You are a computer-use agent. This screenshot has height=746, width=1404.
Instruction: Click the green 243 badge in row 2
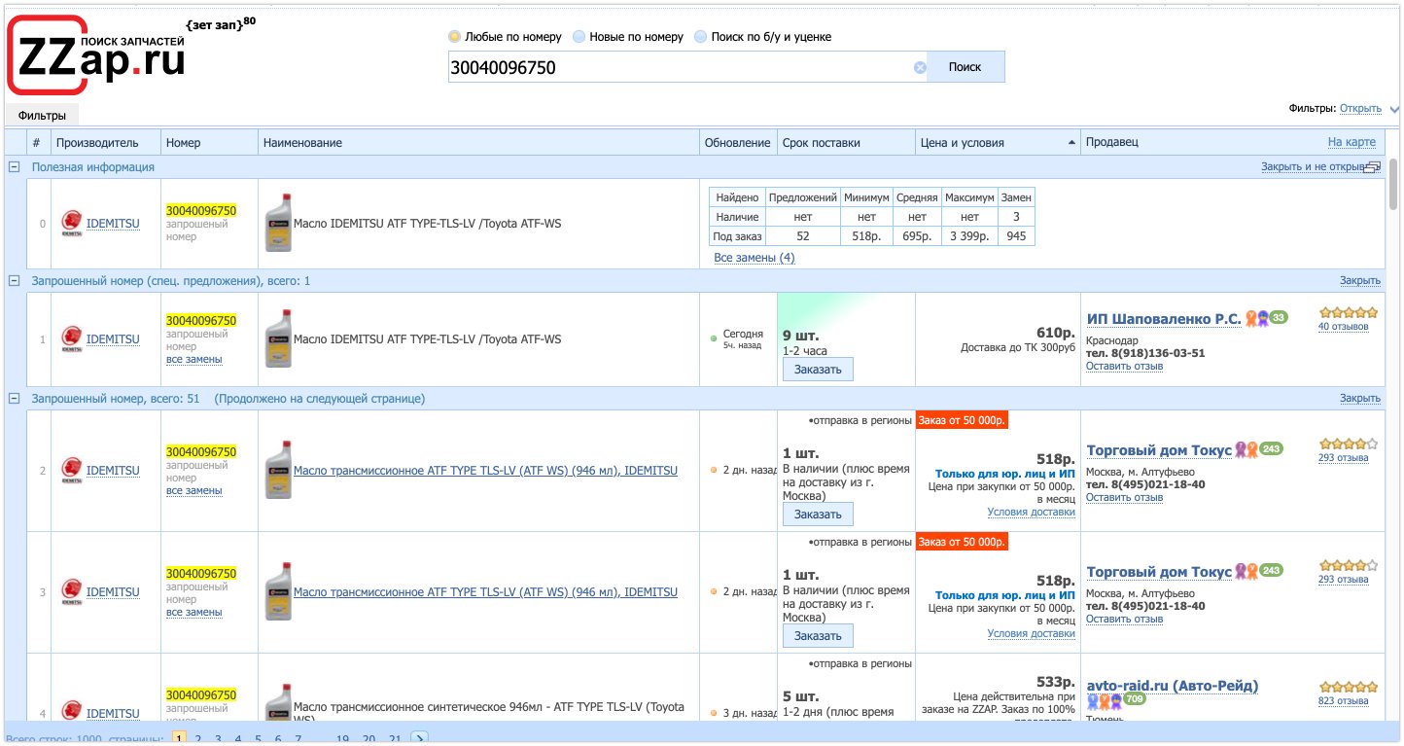click(x=1271, y=449)
